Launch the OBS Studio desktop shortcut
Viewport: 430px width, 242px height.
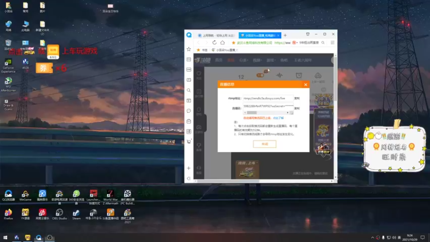(x=59, y=214)
